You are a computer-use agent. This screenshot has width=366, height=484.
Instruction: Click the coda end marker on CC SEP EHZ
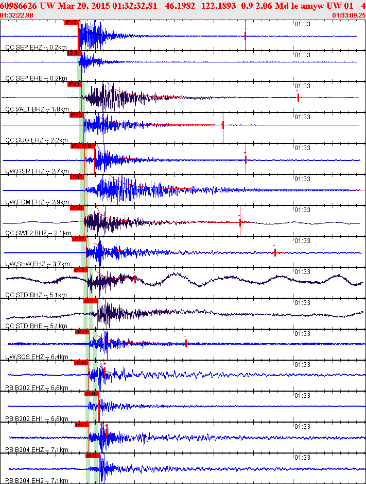tap(246, 36)
